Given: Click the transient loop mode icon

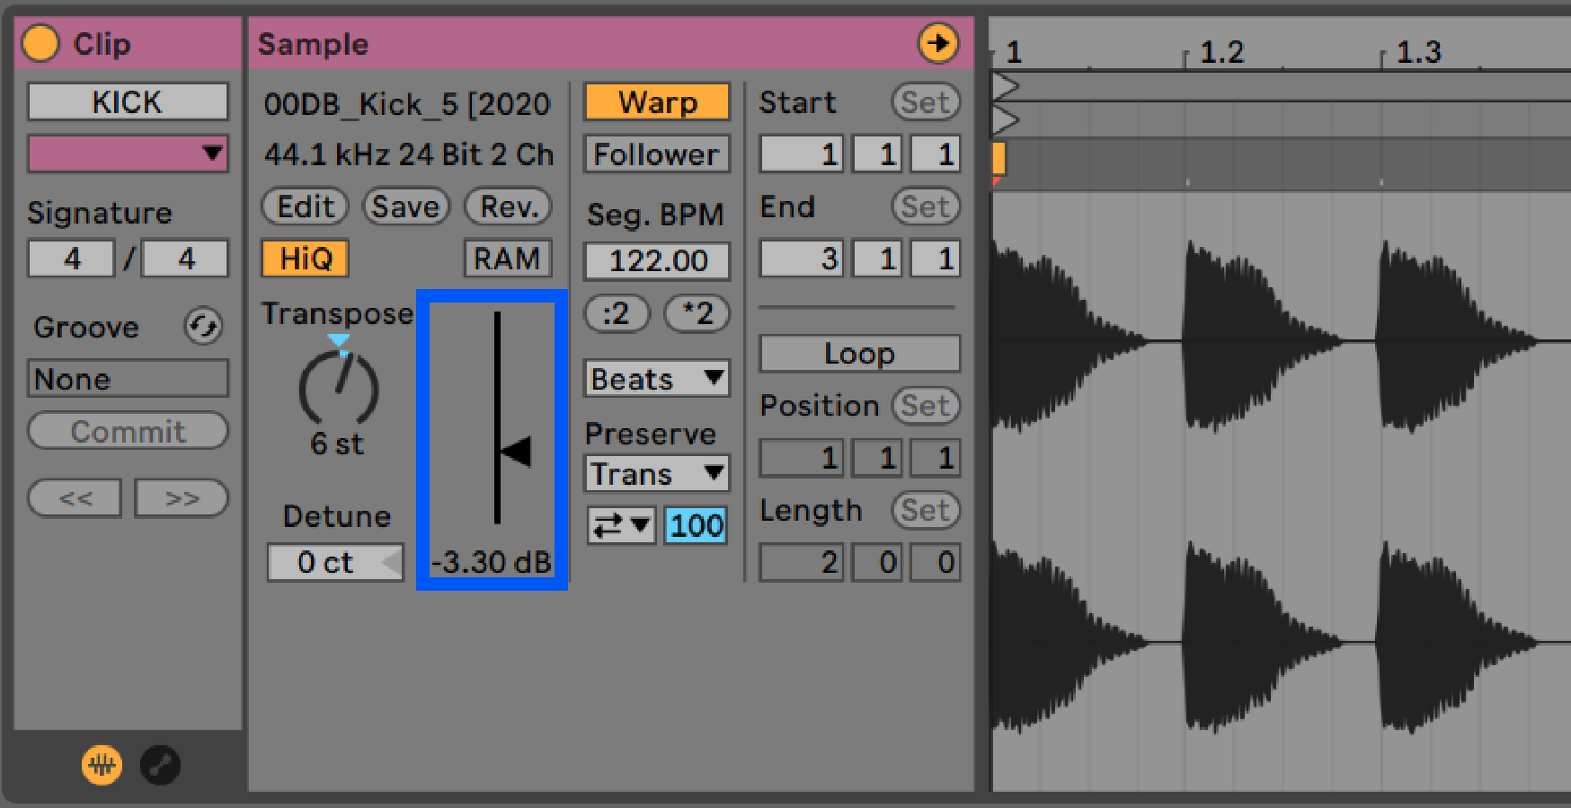Looking at the screenshot, I should coord(621,525).
